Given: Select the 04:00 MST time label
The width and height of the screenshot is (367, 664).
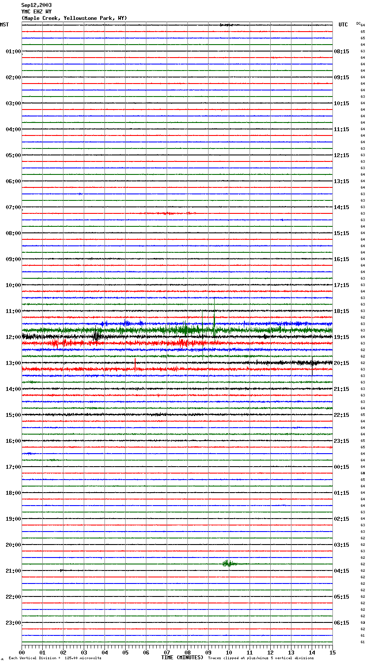Looking at the screenshot, I should coord(13,129).
